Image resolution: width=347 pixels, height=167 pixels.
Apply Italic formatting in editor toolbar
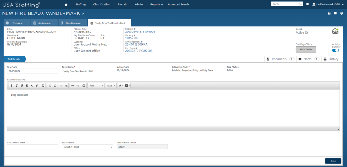(x=16, y=86)
